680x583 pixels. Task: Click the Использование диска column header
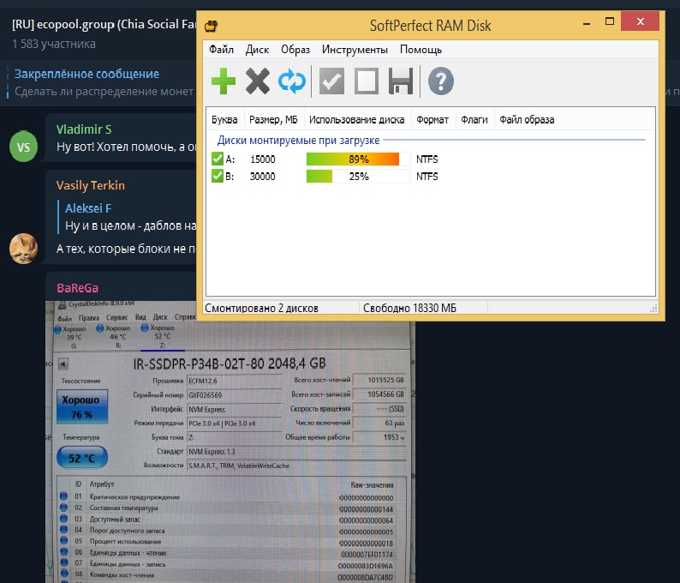pos(357,119)
